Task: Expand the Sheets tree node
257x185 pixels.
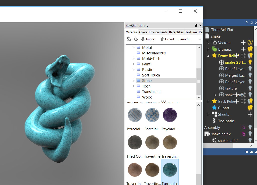Action: point(208,114)
